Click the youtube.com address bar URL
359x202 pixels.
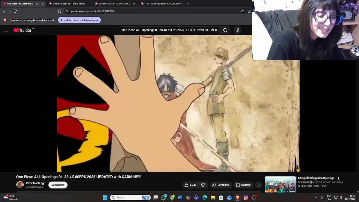92,11
